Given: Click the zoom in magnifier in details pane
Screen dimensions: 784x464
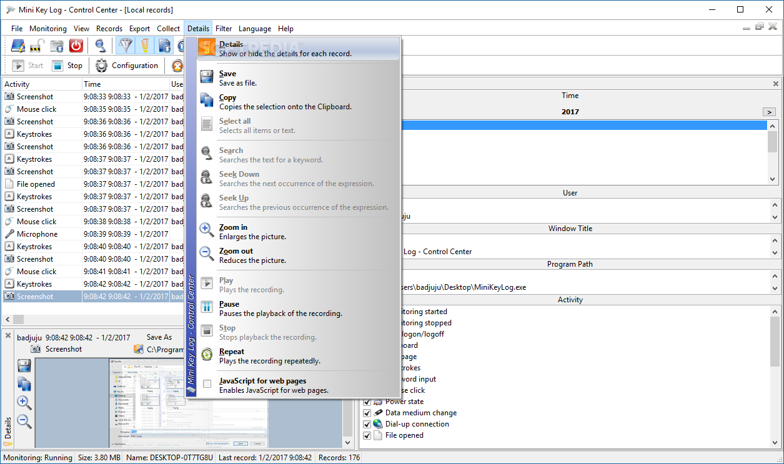Looking at the screenshot, I should (x=24, y=402).
